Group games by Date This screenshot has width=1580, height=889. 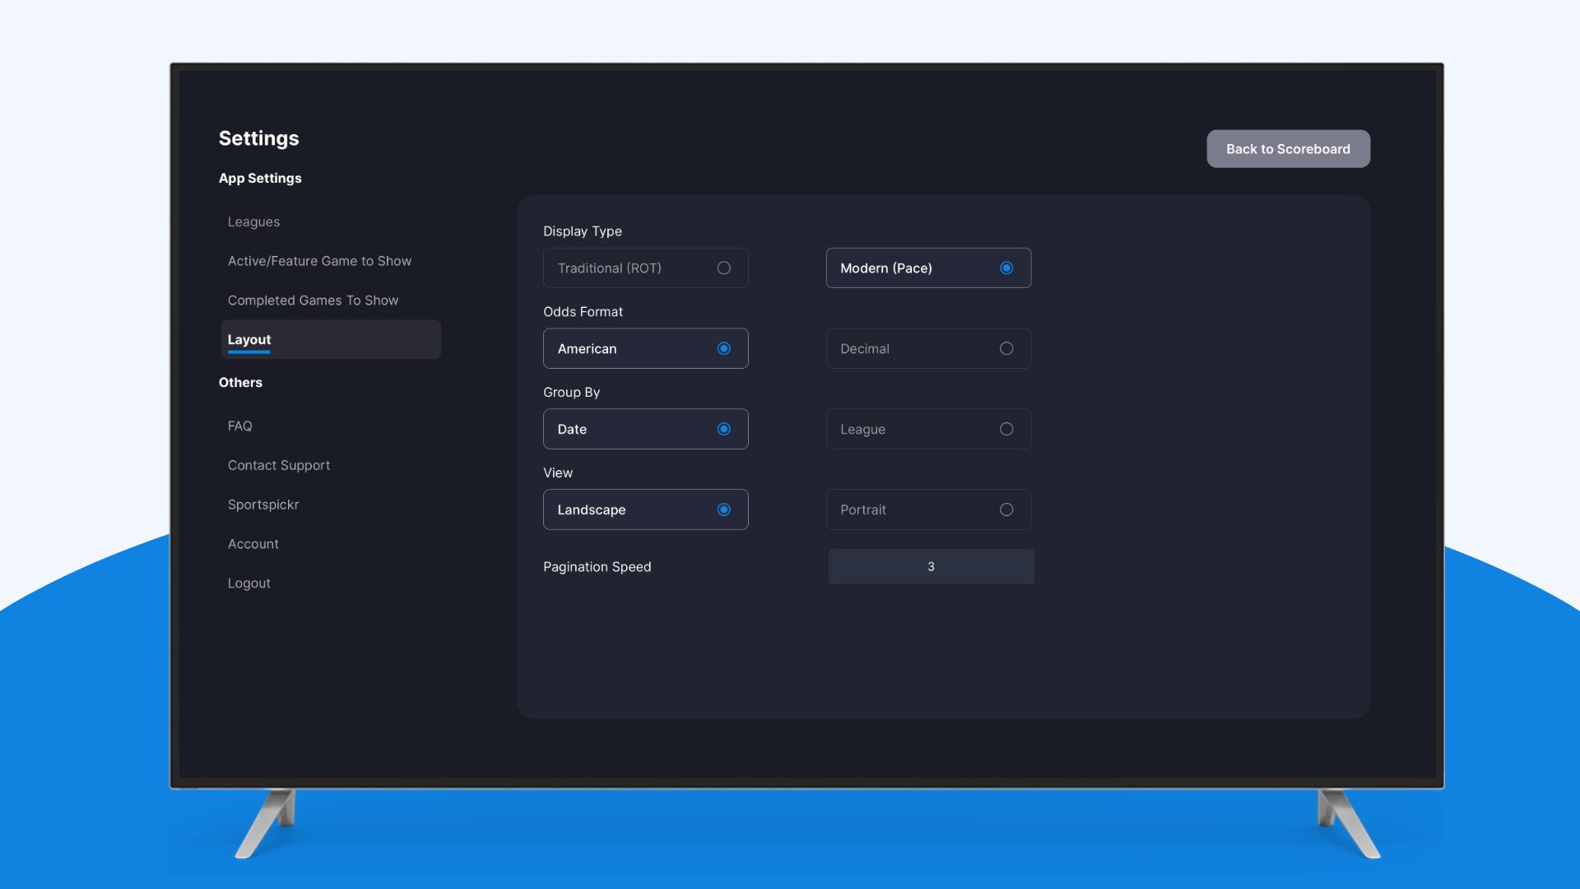[x=645, y=430]
